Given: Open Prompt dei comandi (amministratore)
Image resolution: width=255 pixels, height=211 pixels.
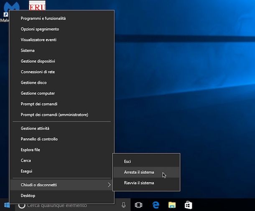Looking at the screenshot, I should click(x=62, y=115).
